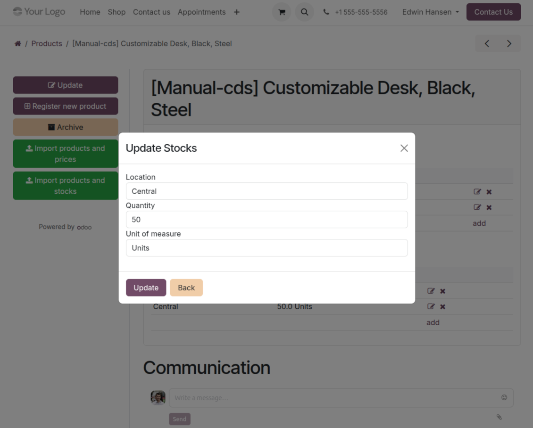
Task: Click the emoji smiley icon
Action: (504, 397)
